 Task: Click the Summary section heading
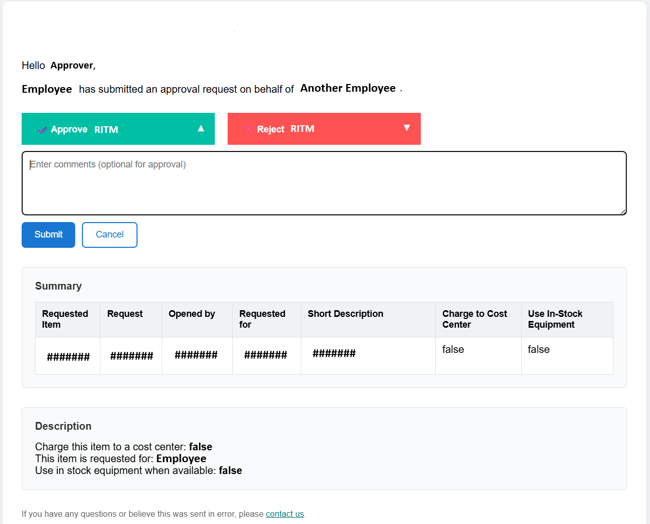[x=58, y=286]
